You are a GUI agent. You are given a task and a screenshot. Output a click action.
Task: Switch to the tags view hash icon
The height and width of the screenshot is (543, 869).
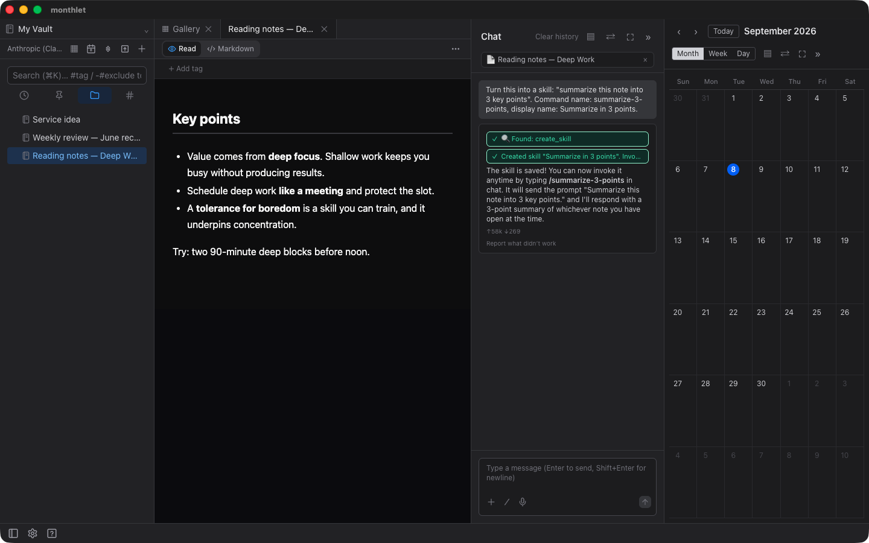pyautogui.click(x=130, y=95)
